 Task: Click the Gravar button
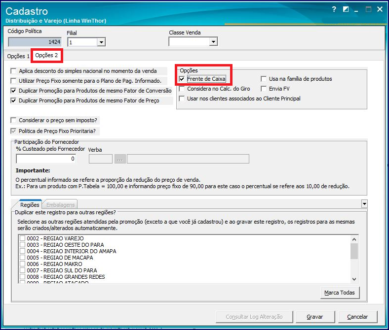pyautogui.click(x=315, y=317)
